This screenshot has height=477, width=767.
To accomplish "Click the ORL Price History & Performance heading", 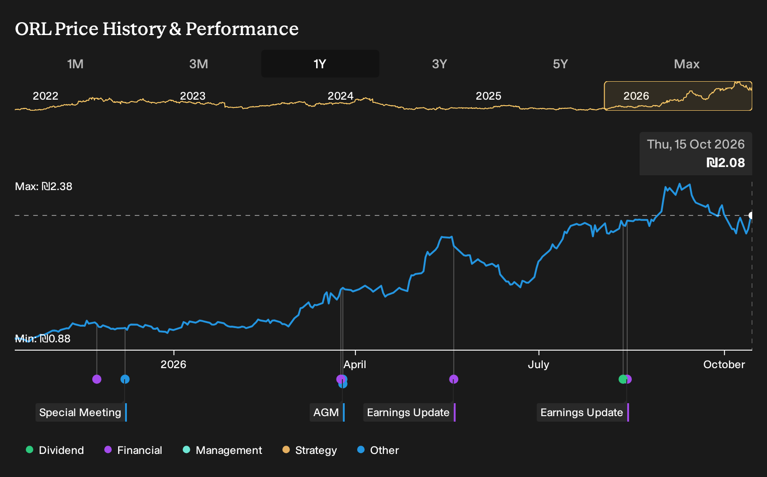I will (157, 29).
